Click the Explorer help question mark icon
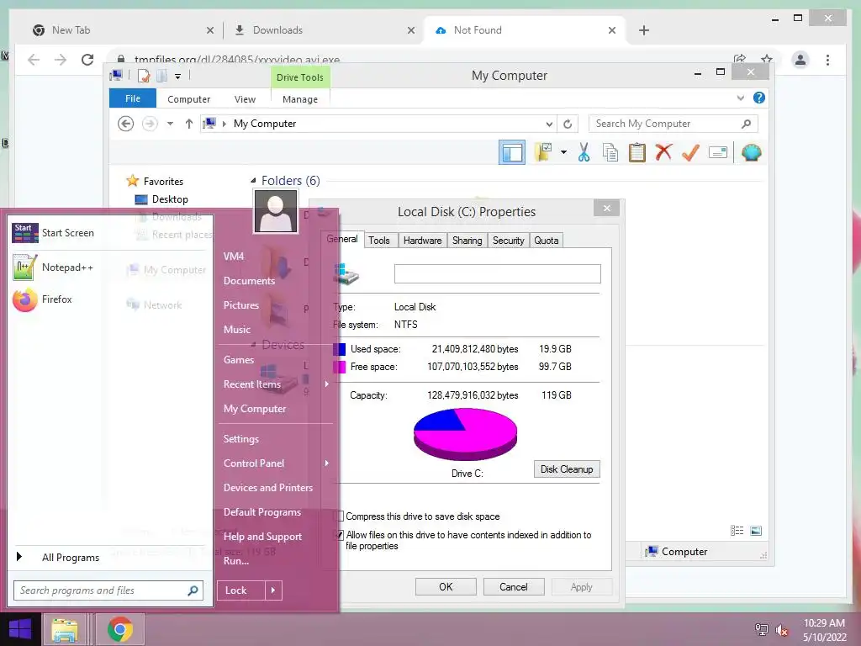 click(759, 98)
